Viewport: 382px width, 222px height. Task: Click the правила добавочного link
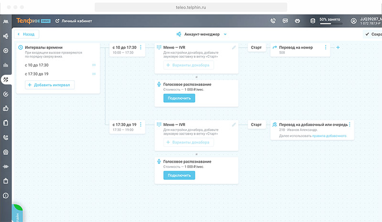[x=329, y=136]
